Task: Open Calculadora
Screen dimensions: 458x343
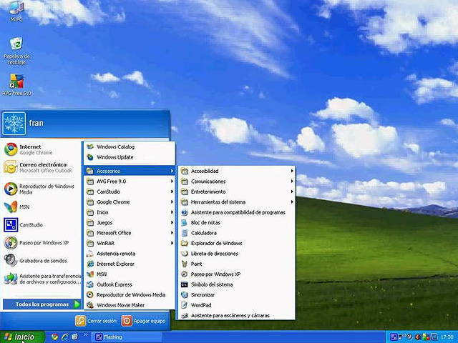Action: pyautogui.click(x=237, y=233)
